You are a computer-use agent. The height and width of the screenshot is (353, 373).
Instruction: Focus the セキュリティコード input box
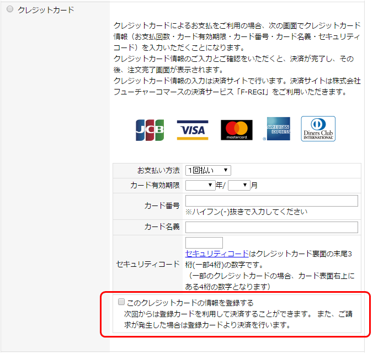[204, 243]
